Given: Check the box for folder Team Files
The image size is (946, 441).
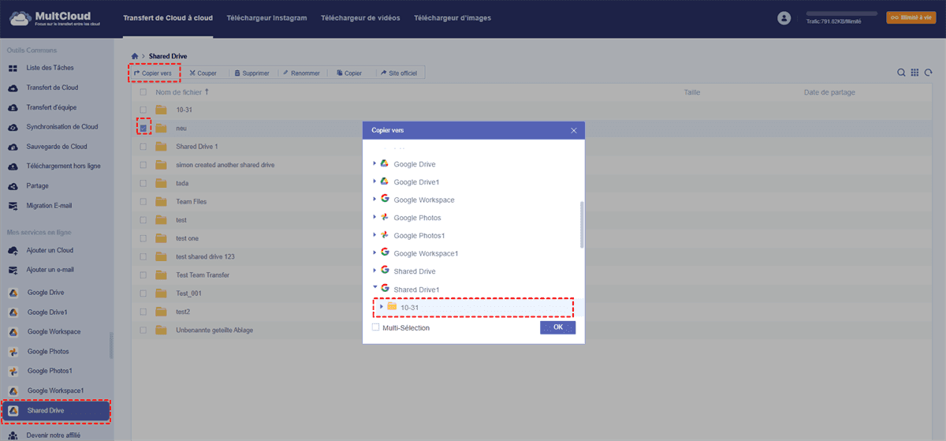Looking at the screenshot, I should coord(143,202).
